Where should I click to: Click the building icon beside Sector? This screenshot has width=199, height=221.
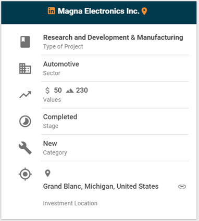point(25,69)
